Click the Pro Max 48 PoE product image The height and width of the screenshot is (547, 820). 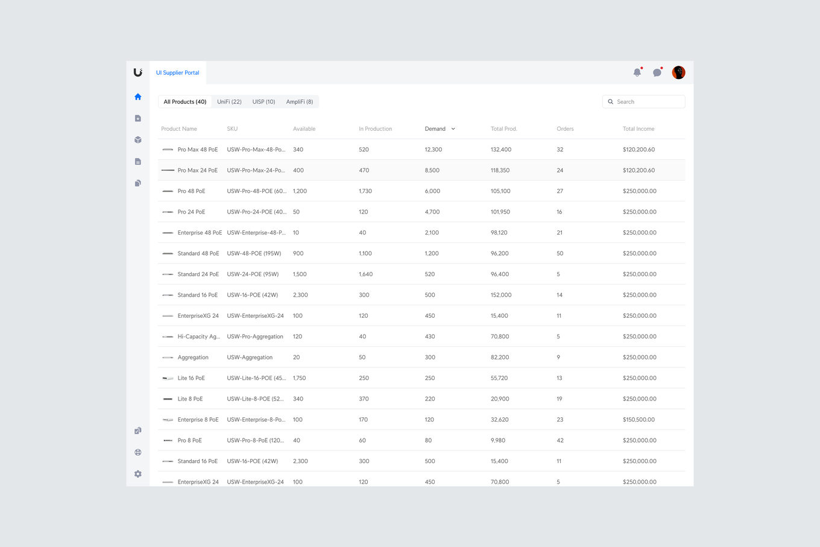click(x=168, y=150)
